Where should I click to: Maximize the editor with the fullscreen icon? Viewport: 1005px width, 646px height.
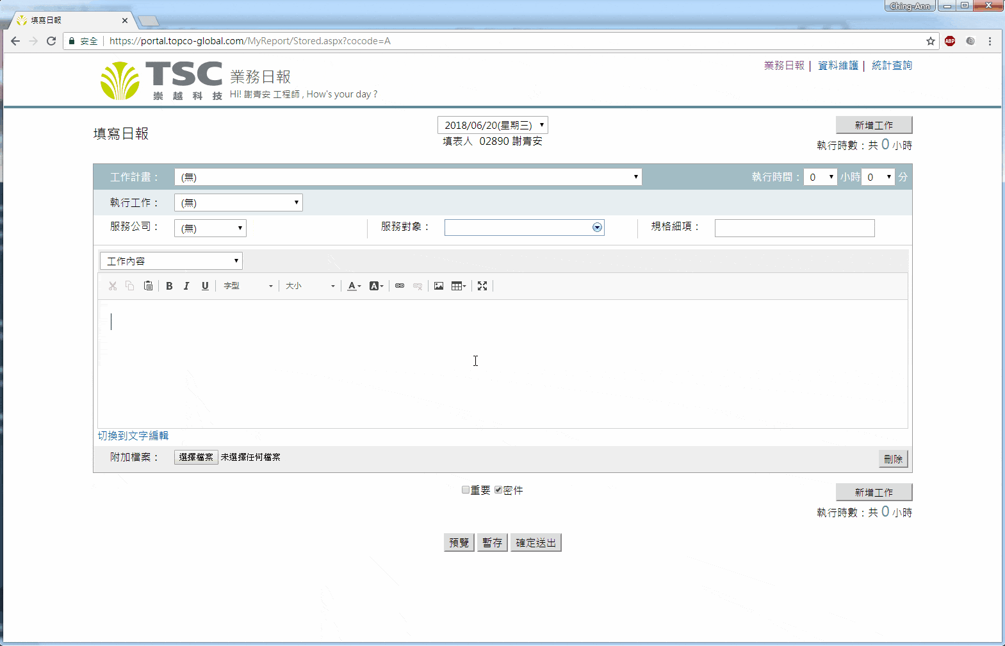click(x=482, y=286)
